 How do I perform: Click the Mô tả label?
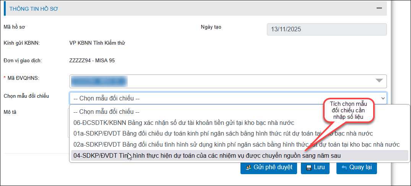tap(9, 112)
